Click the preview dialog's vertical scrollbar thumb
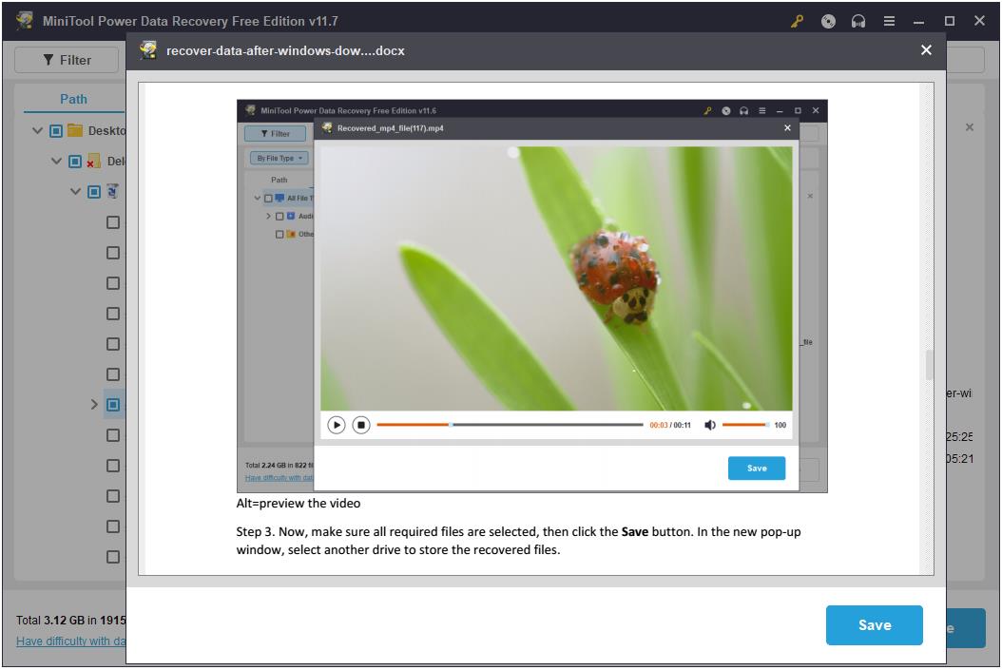Viewport: 1002px width, 670px height. (929, 365)
